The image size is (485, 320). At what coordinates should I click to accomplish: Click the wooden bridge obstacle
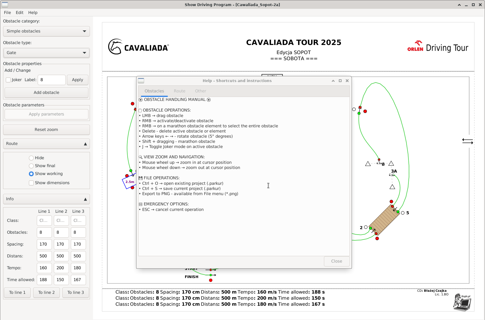[x=384, y=220]
